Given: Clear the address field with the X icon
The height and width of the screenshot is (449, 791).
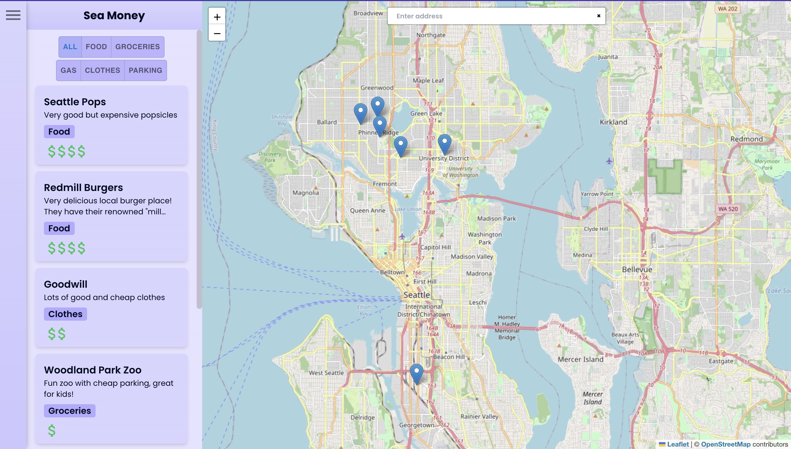Looking at the screenshot, I should coord(598,16).
